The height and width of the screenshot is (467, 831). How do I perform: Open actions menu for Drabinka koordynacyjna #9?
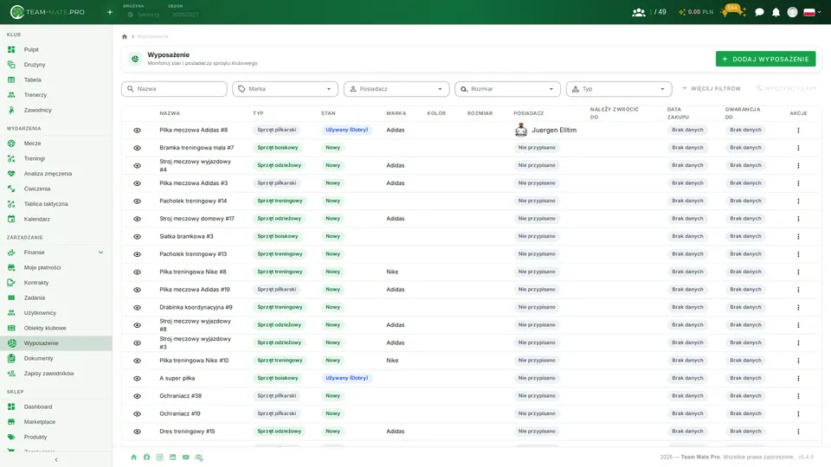click(798, 308)
